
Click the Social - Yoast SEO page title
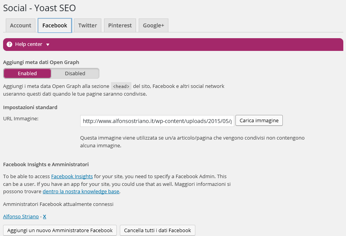click(40, 8)
